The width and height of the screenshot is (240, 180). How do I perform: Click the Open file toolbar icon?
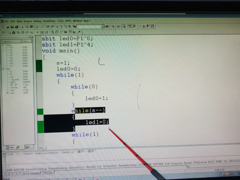(x=8, y=27)
